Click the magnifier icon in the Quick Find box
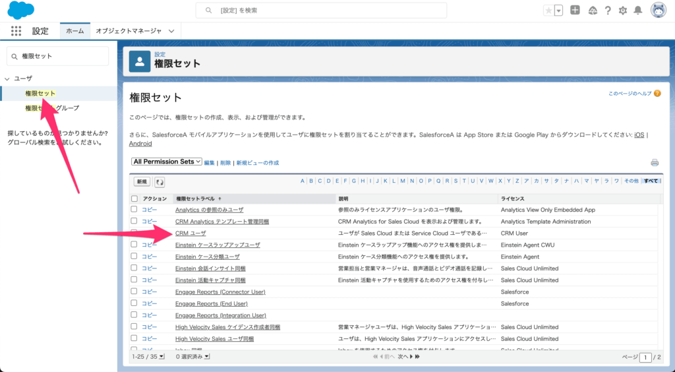 pyautogui.click(x=15, y=57)
